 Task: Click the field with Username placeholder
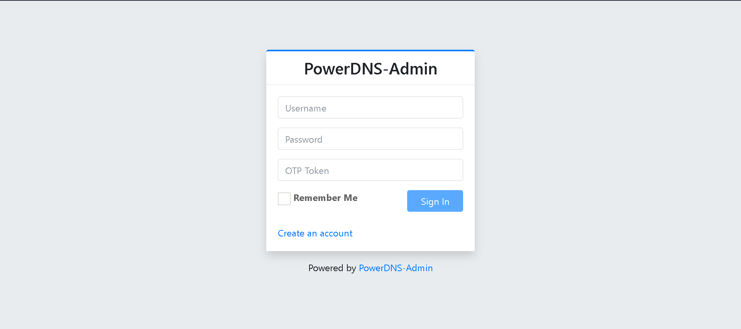pyautogui.click(x=370, y=108)
